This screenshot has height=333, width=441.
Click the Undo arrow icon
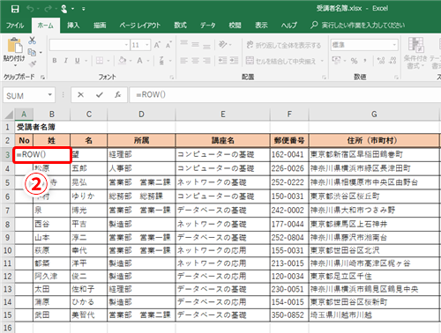click(x=30, y=9)
